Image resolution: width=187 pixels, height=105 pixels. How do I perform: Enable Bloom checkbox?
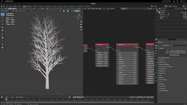(x=160, y=60)
